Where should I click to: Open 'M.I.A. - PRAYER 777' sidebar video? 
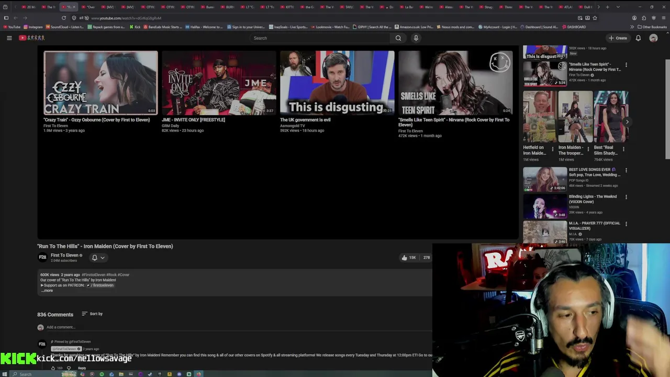pos(545,232)
